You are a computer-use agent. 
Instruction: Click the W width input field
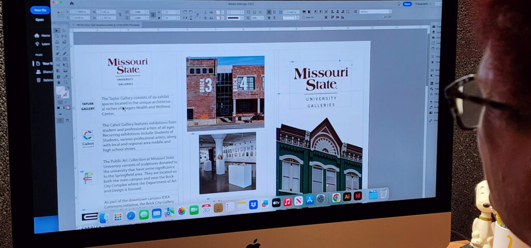point(107,12)
